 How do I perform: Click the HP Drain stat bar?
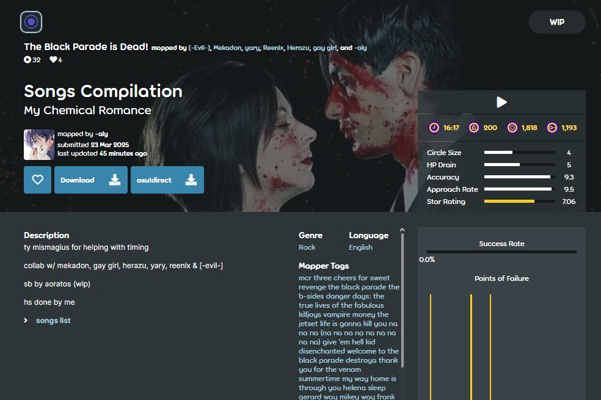click(519, 165)
